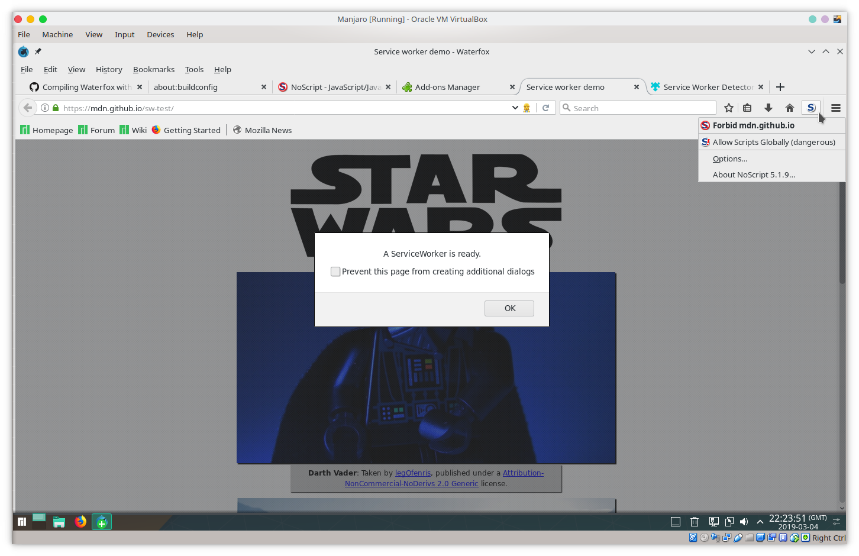The image size is (859, 556).
Task: Show desktop via taskbar square icon
Action: tap(676, 522)
